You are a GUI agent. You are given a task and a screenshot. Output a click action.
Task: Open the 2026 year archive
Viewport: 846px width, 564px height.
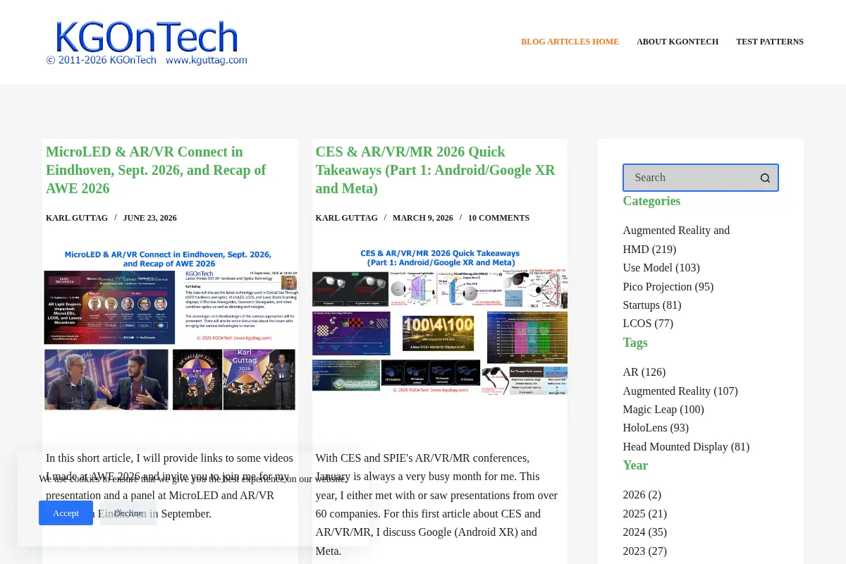pos(642,495)
